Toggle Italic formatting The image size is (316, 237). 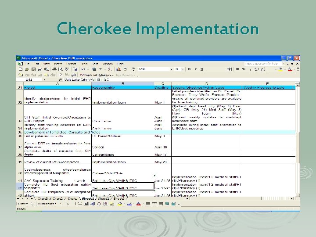(x=195, y=69)
